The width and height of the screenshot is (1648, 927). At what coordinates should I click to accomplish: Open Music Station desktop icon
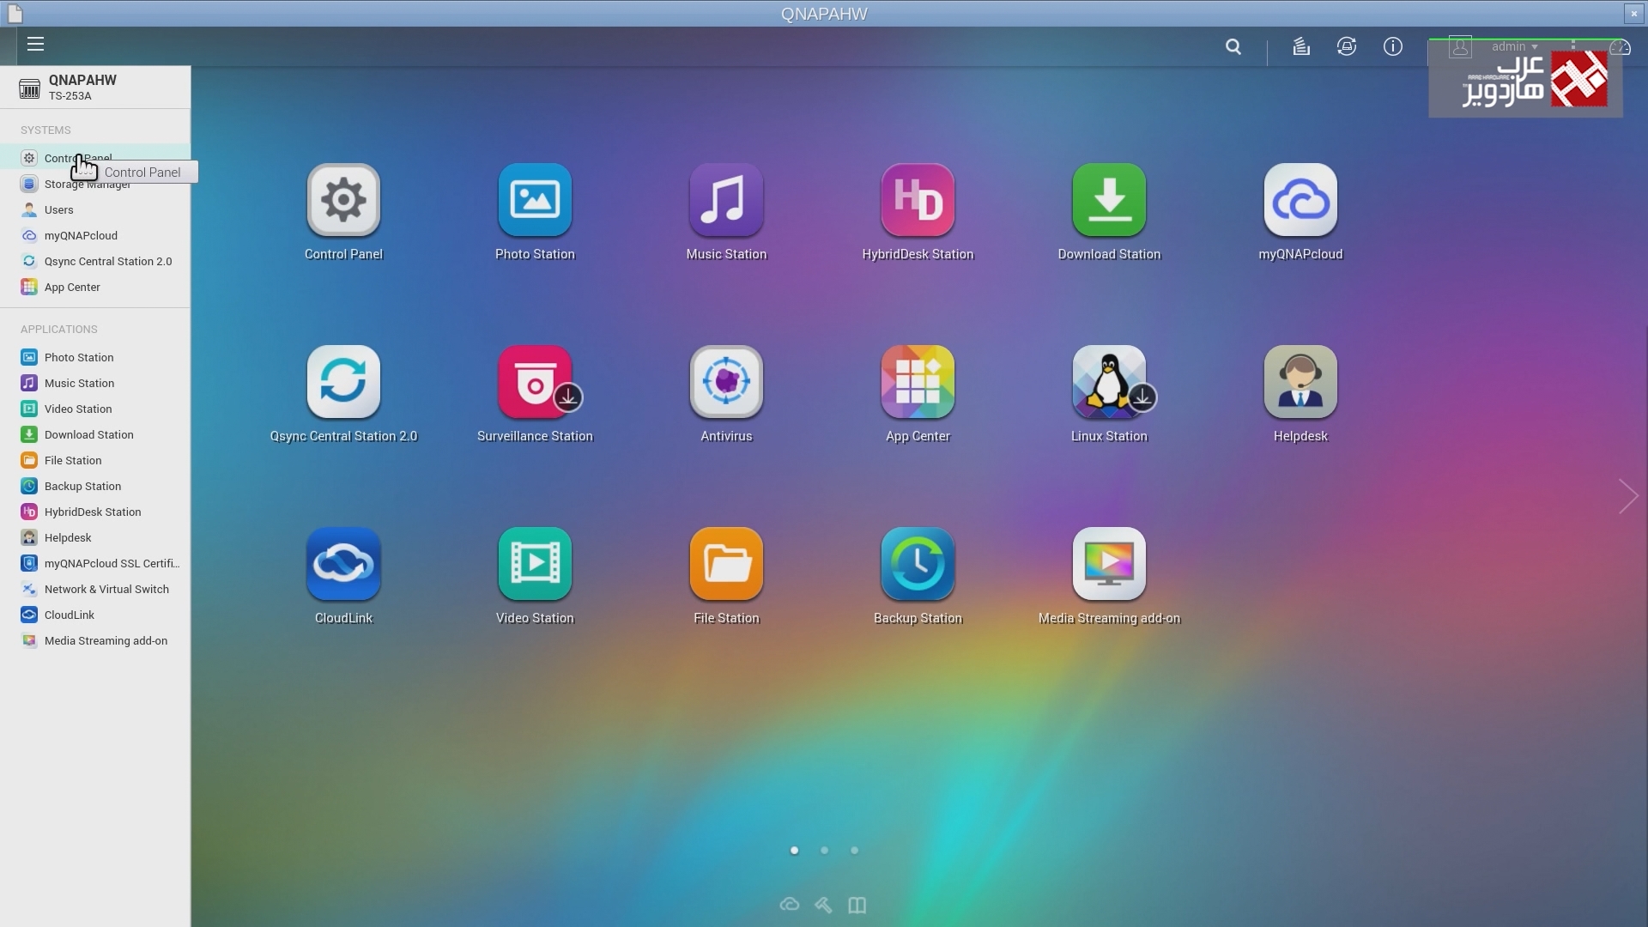[x=726, y=200]
